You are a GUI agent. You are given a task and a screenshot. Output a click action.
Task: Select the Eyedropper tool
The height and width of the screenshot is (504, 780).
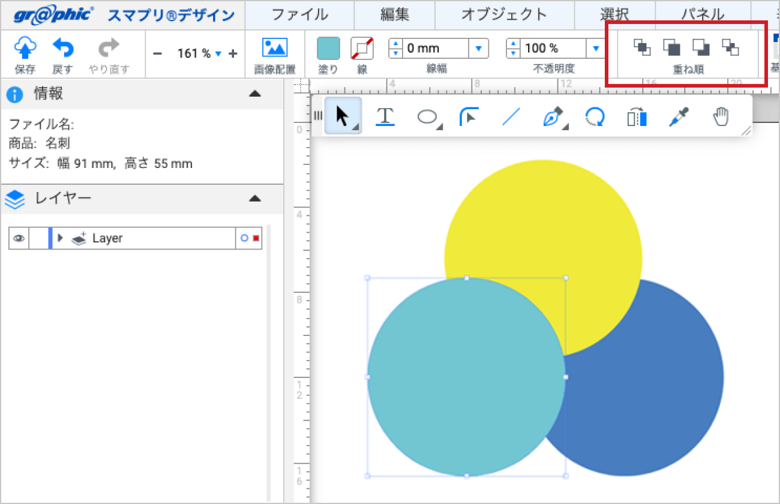point(679,117)
